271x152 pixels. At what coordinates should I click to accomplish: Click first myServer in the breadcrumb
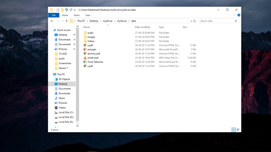(108, 21)
